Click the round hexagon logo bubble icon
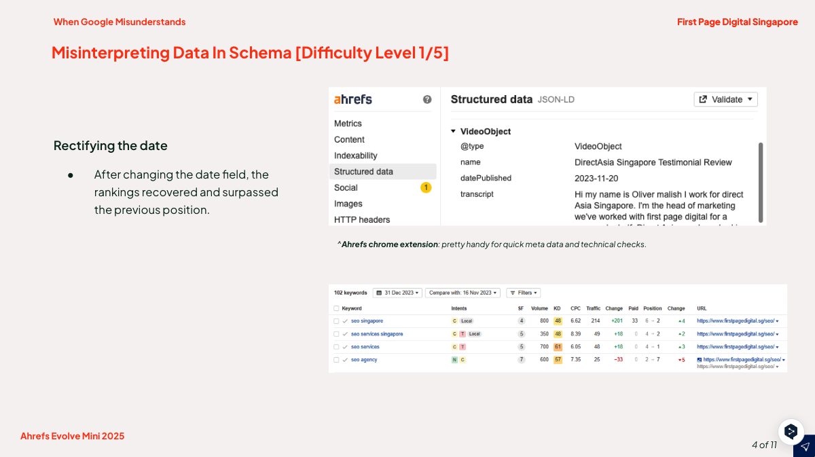The image size is (815, 457). click(791, 432)
